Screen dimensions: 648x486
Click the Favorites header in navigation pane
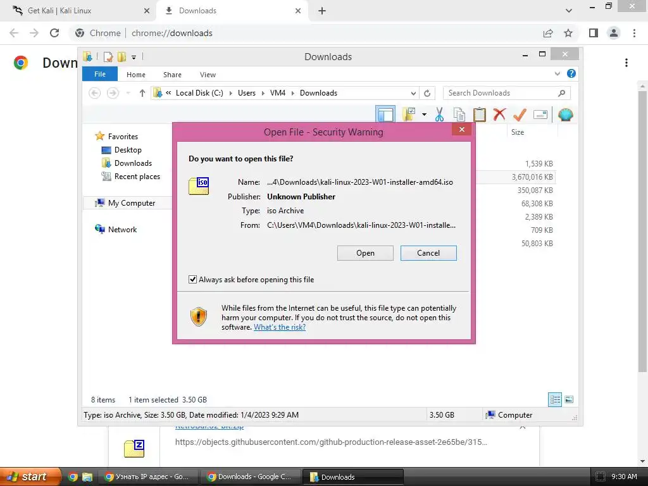click(123, 137)
